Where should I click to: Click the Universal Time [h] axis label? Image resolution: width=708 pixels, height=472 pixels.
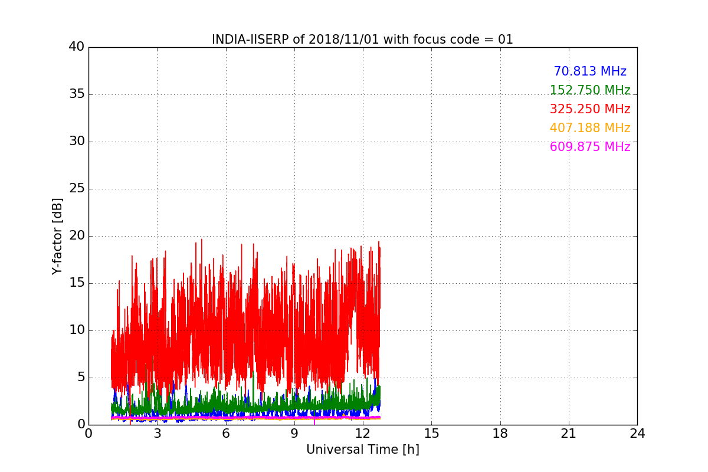[362, 450]
